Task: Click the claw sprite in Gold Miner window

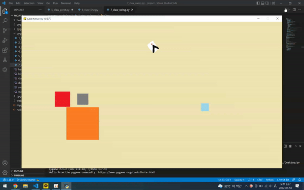Action: pyautogui.click(x=153, y=47)
